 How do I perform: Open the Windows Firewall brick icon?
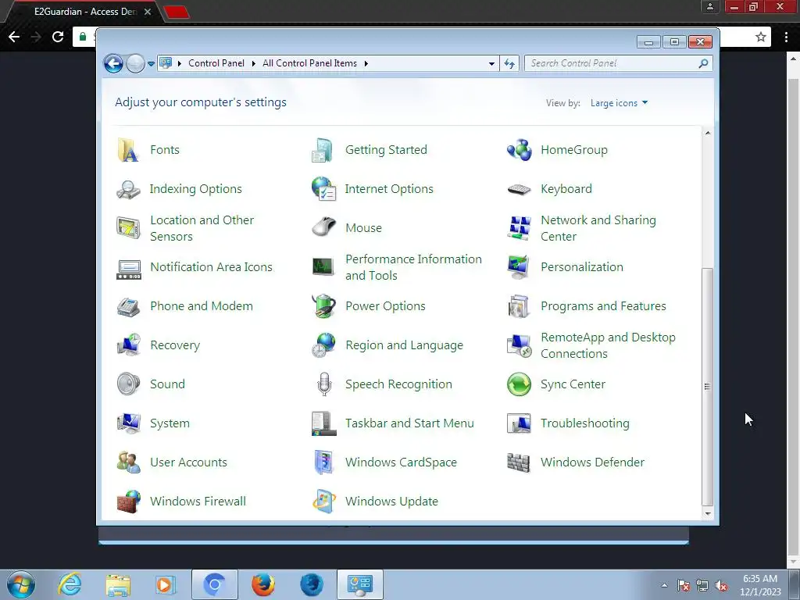pos(128,501)
